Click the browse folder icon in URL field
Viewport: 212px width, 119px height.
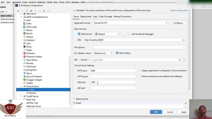point(184,40)
